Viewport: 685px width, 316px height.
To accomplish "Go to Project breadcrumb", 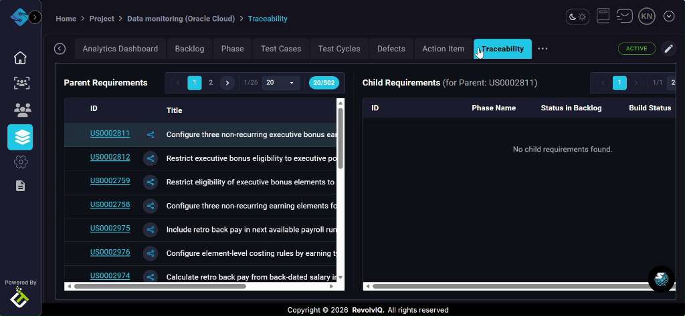I will (x=102, y=19).
